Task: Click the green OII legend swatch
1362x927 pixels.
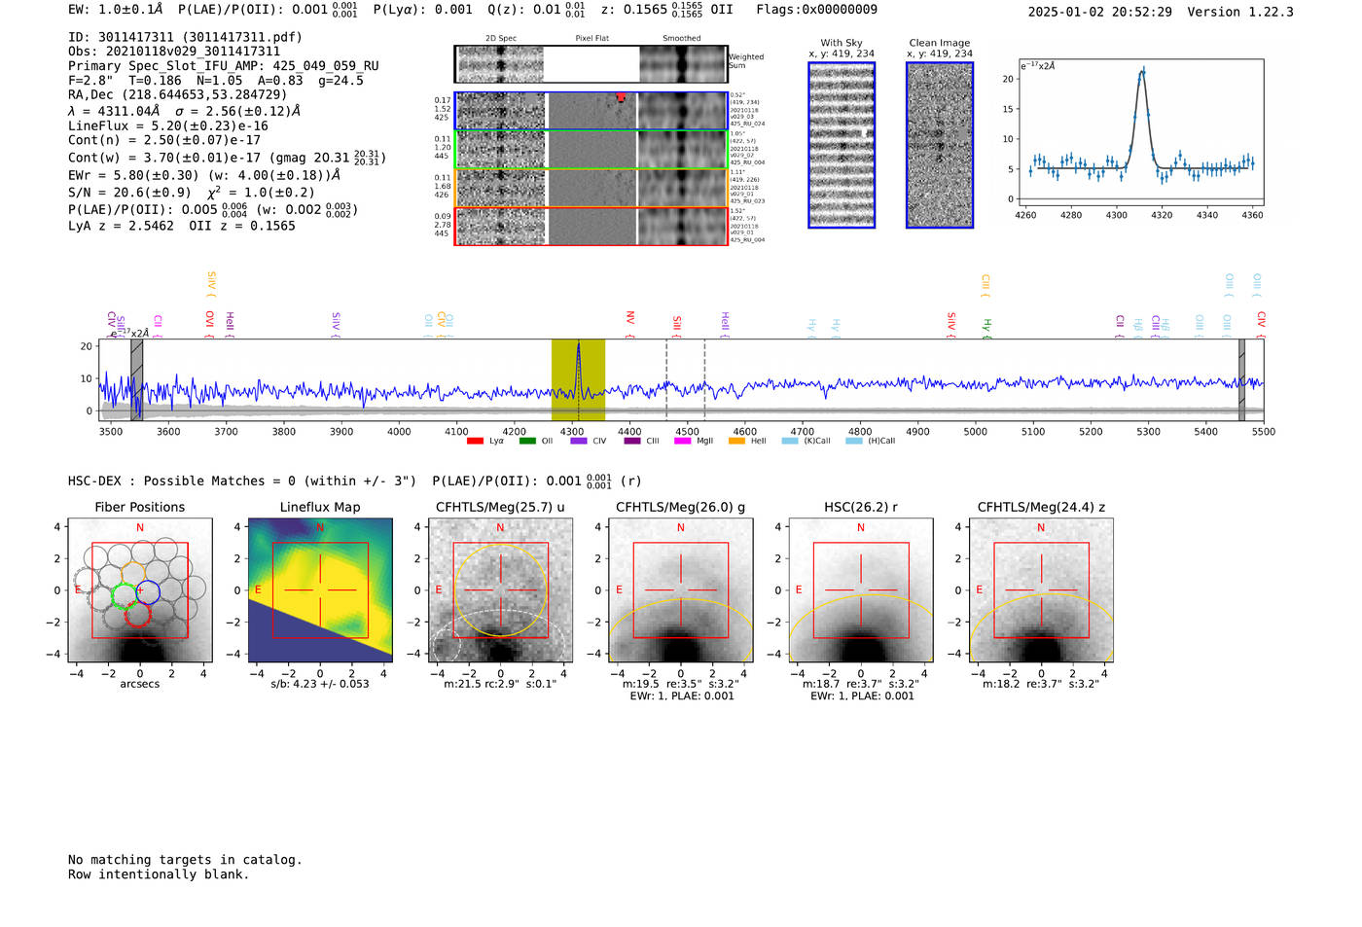Action: click(527, 441)
